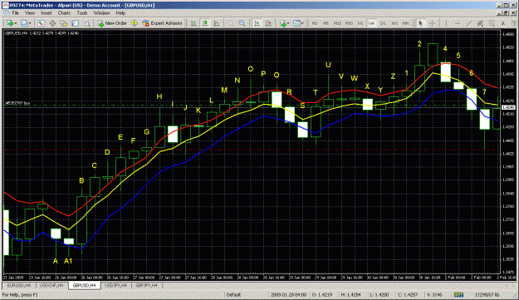Switch to Line Chart display
Image resolution: width=519 pixels, height=300 pixels.
click(x=217, y=23)
